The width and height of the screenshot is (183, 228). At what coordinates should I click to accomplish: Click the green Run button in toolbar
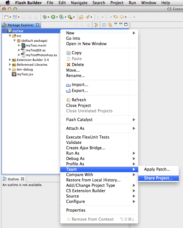coord(53,17)
